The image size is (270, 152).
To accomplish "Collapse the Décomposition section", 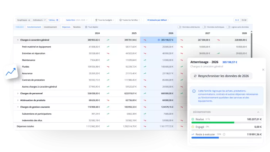I will (258, 112).
